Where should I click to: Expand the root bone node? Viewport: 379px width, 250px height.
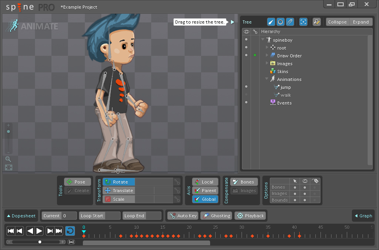point(267,48)
